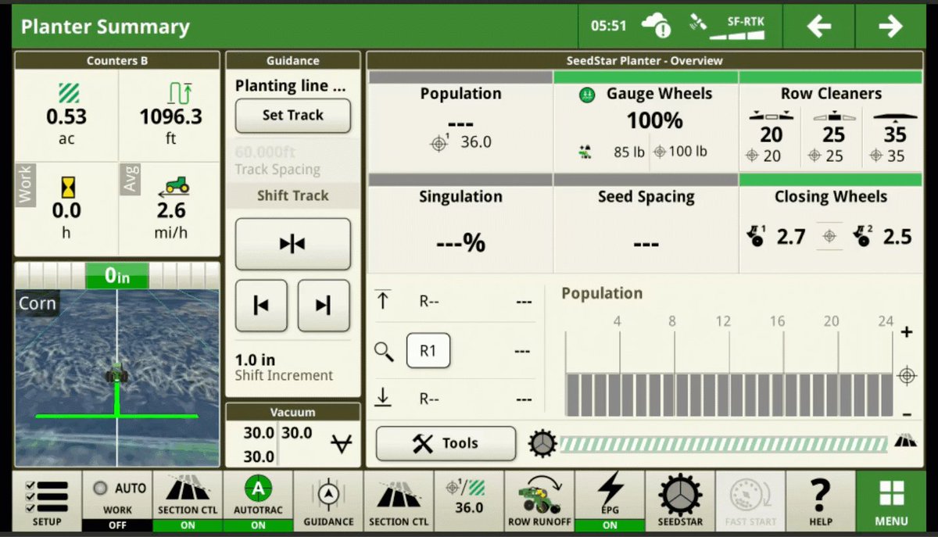Increase population chart scale with plus

coord(907,332)
